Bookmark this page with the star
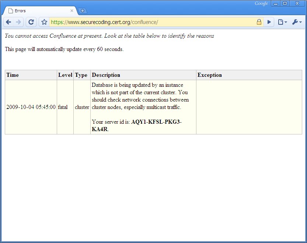This screenshot has width=307, height=243. 44,22
